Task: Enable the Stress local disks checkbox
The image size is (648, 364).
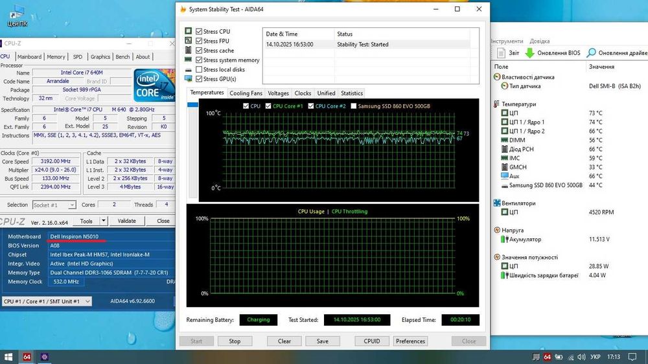Action: [x=199, y=69]
